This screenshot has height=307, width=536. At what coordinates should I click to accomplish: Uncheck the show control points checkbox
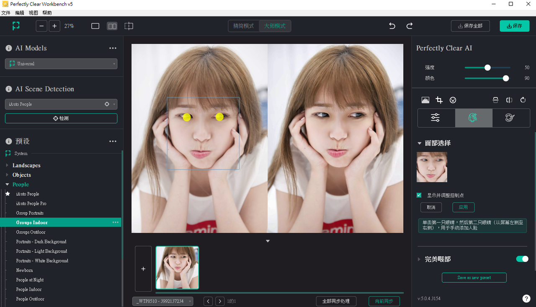pyautogui.click(x=419, y=195)
